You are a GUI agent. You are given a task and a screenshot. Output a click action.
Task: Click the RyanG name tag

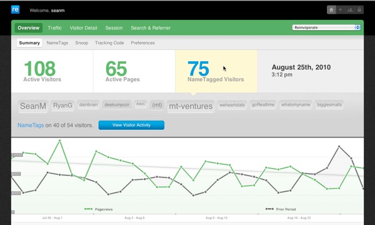coord(62,106)
